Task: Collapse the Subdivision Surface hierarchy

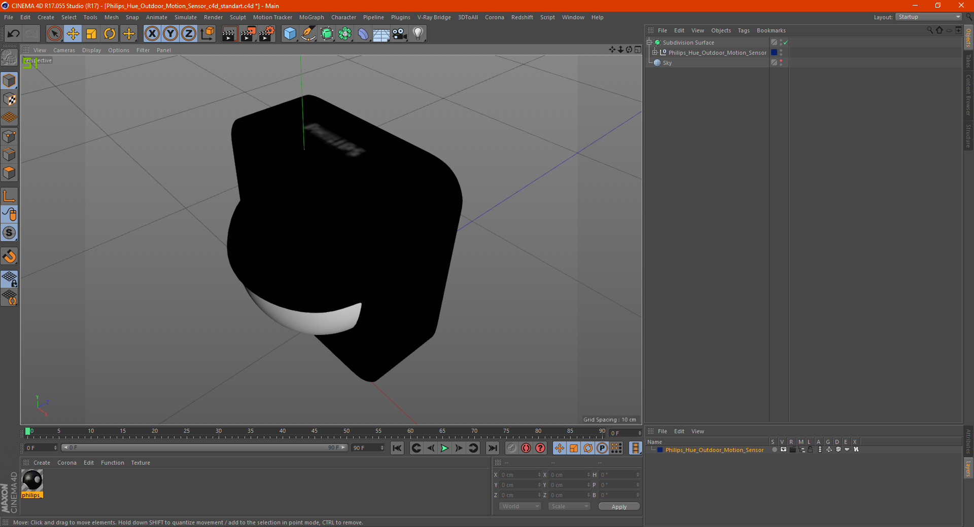Action: click(x=649, y=43)
